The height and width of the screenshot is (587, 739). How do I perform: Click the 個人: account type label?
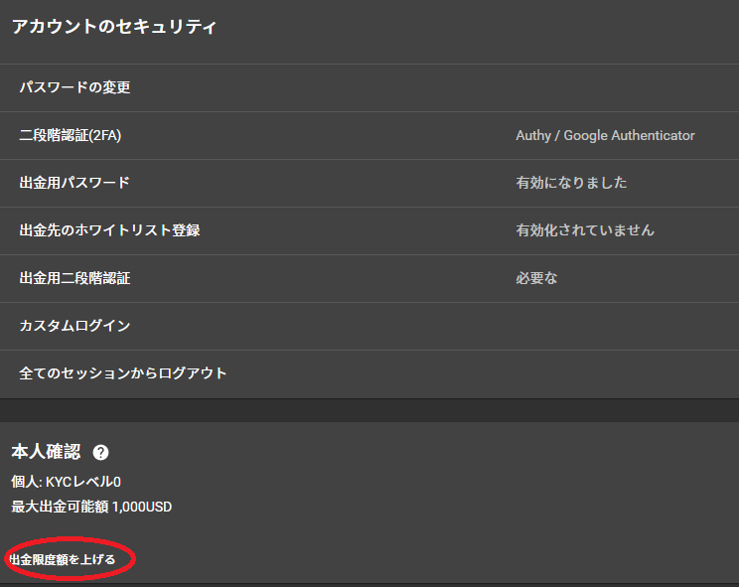(27, 482)
